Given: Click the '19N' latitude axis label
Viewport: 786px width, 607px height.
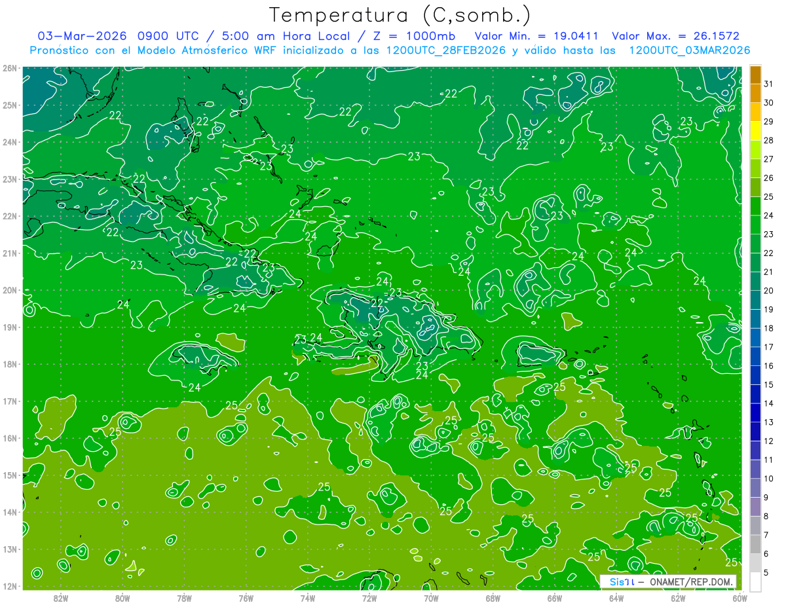Looking at the screenshot, I should 9,327.
